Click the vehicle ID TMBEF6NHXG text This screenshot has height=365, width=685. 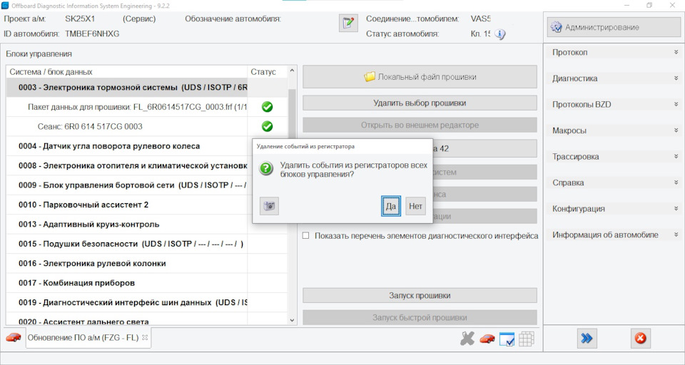point(92,34)
